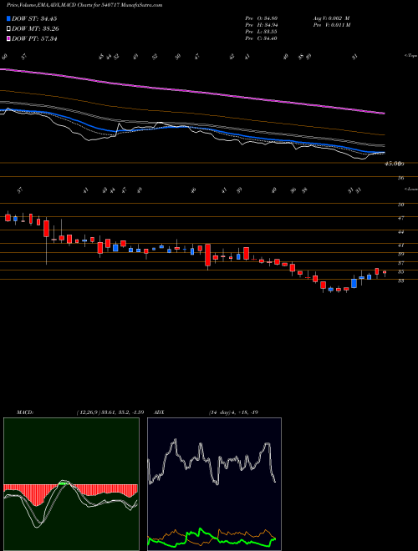Click the ADX panel title label
The height and width of the screenshot is (551, 418).
[x=159, y=412]
